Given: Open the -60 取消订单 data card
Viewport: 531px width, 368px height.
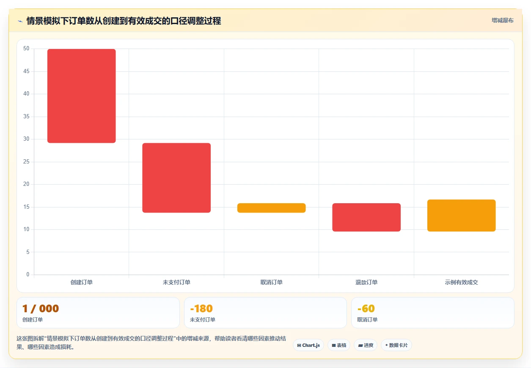Looking at the screenshot, I should [x=433, y=313].
